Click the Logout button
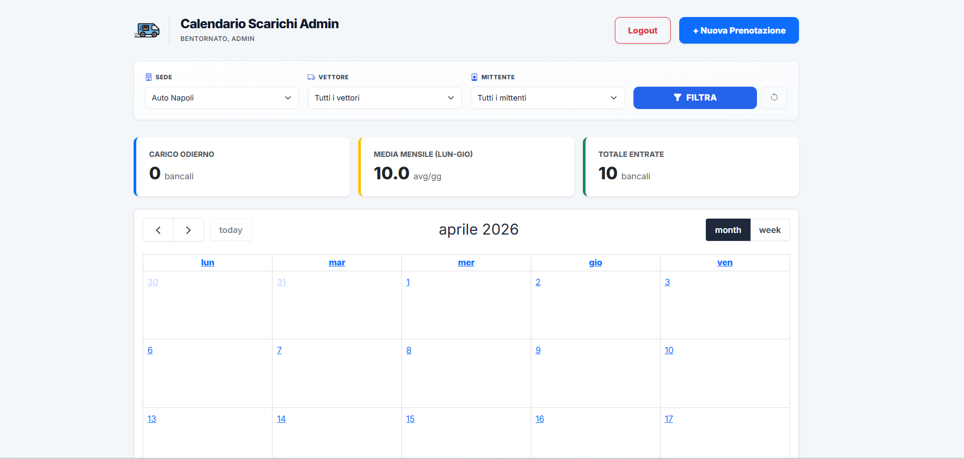Screen dimensions: 964x459 point(642,30)
